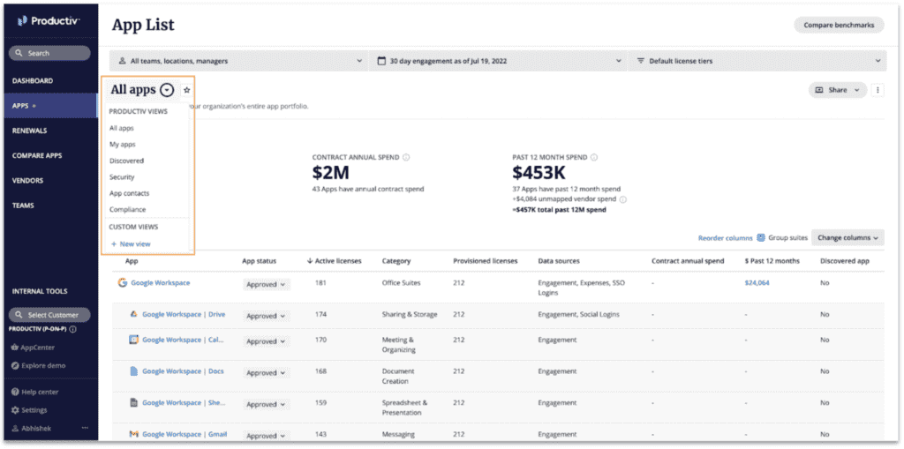The image size is (904, 449).
Task: Open the ellipsis menu next to Abhishek
Action: coord(85,428)
